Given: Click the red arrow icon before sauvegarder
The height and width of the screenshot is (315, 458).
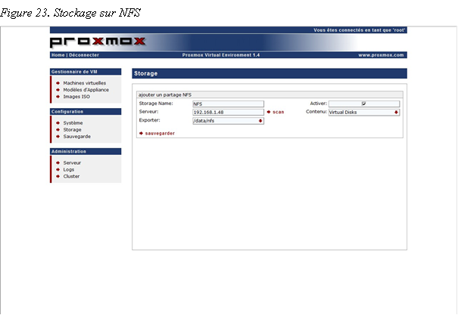Looking at the screenshot, I should pos(141,133).
